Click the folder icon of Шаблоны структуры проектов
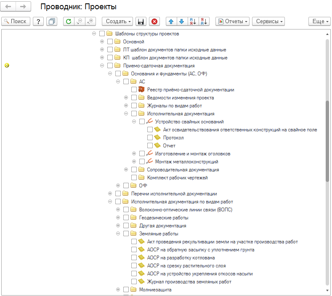The height and width of the screenshot is (296, 332). pyautogui.click(x=109, y=34)
